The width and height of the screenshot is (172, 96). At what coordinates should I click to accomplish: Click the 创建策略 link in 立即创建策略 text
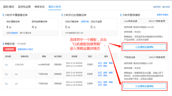14,33
